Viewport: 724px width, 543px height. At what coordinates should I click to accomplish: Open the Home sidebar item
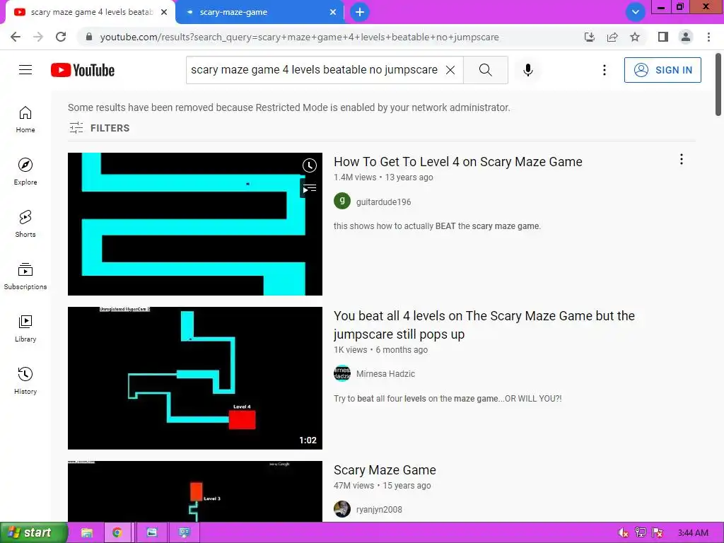coord(25,119)
